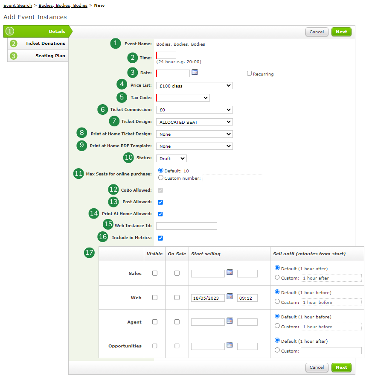The image size is (372, 388).
Task: Open the Web row start selling calendar
Action: pos(230,296)
